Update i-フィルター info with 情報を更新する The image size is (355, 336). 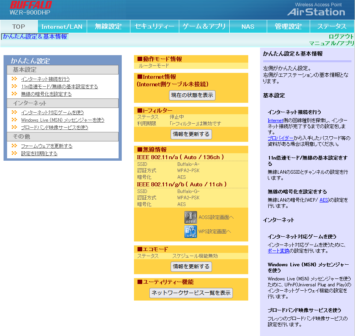[x=192, y=134]
